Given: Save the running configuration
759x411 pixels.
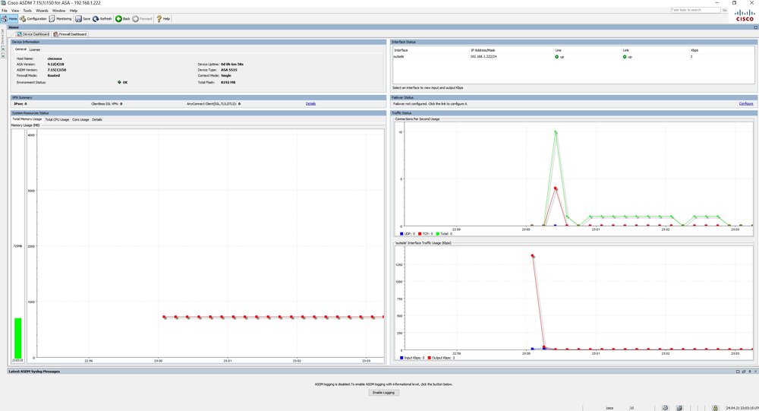Looking at the screenshot, I should point(83,18).
